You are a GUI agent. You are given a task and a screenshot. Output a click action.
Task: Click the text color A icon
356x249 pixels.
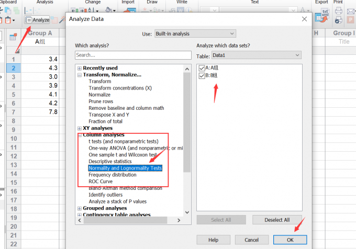[303, 10]
